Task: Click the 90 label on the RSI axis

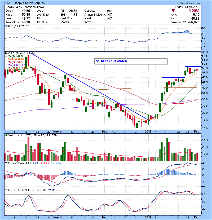Action: 204,28
